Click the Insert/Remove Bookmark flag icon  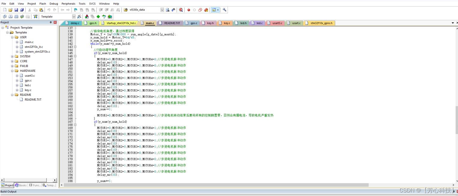(x=76, y=10)
